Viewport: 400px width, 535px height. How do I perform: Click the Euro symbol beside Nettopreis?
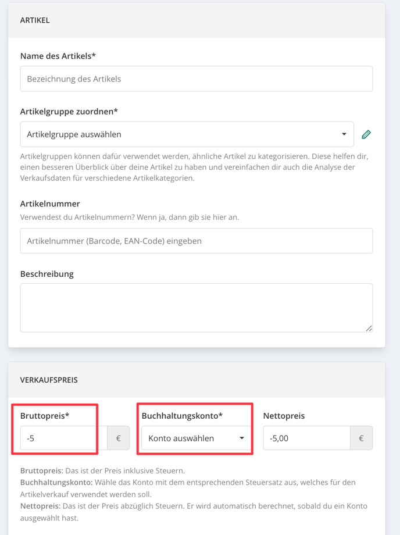(x=361, y=438)
